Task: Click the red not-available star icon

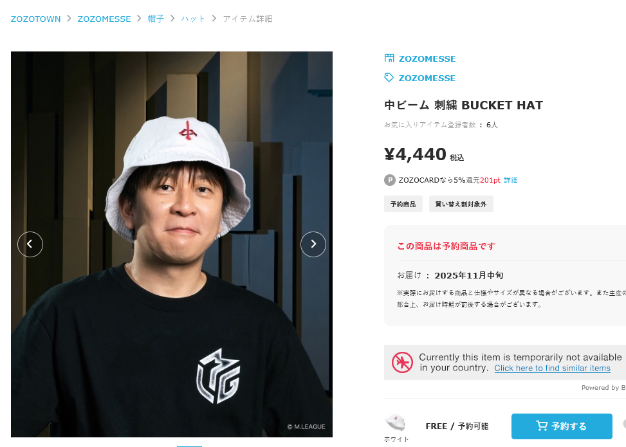Action: tap(402, 362)
